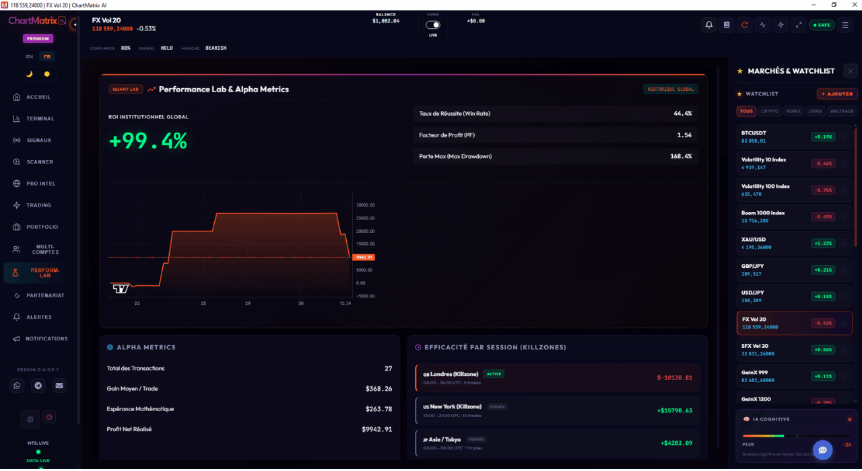Screen dimensions: 862x471
Task: Close the Marchés & Watchlist panel
Action: 851,71
